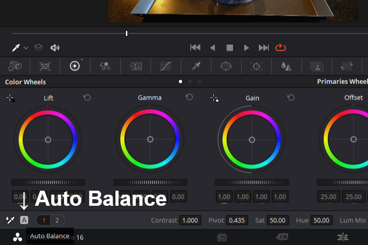
Task: Adjust the Gain master wheel slider
Action: tap(252, 182)
